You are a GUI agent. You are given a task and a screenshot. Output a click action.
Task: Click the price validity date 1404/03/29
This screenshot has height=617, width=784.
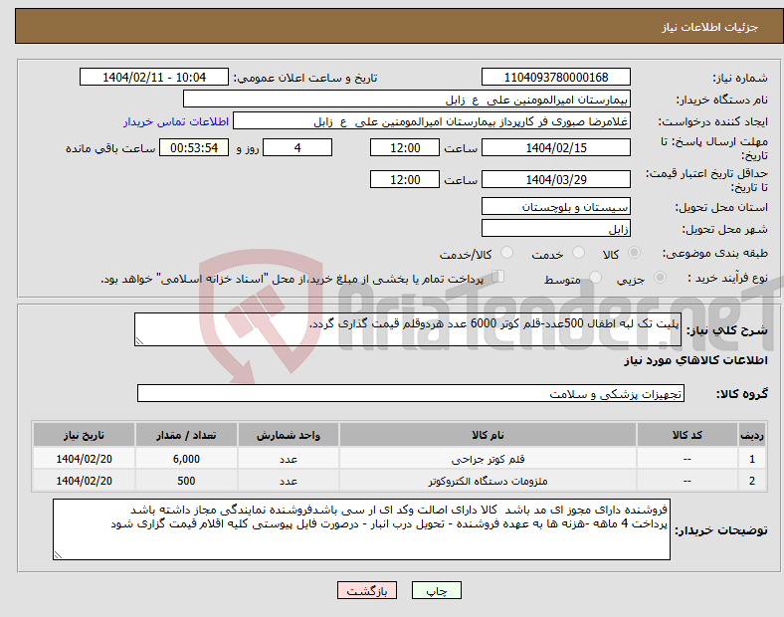coord(556,179)
